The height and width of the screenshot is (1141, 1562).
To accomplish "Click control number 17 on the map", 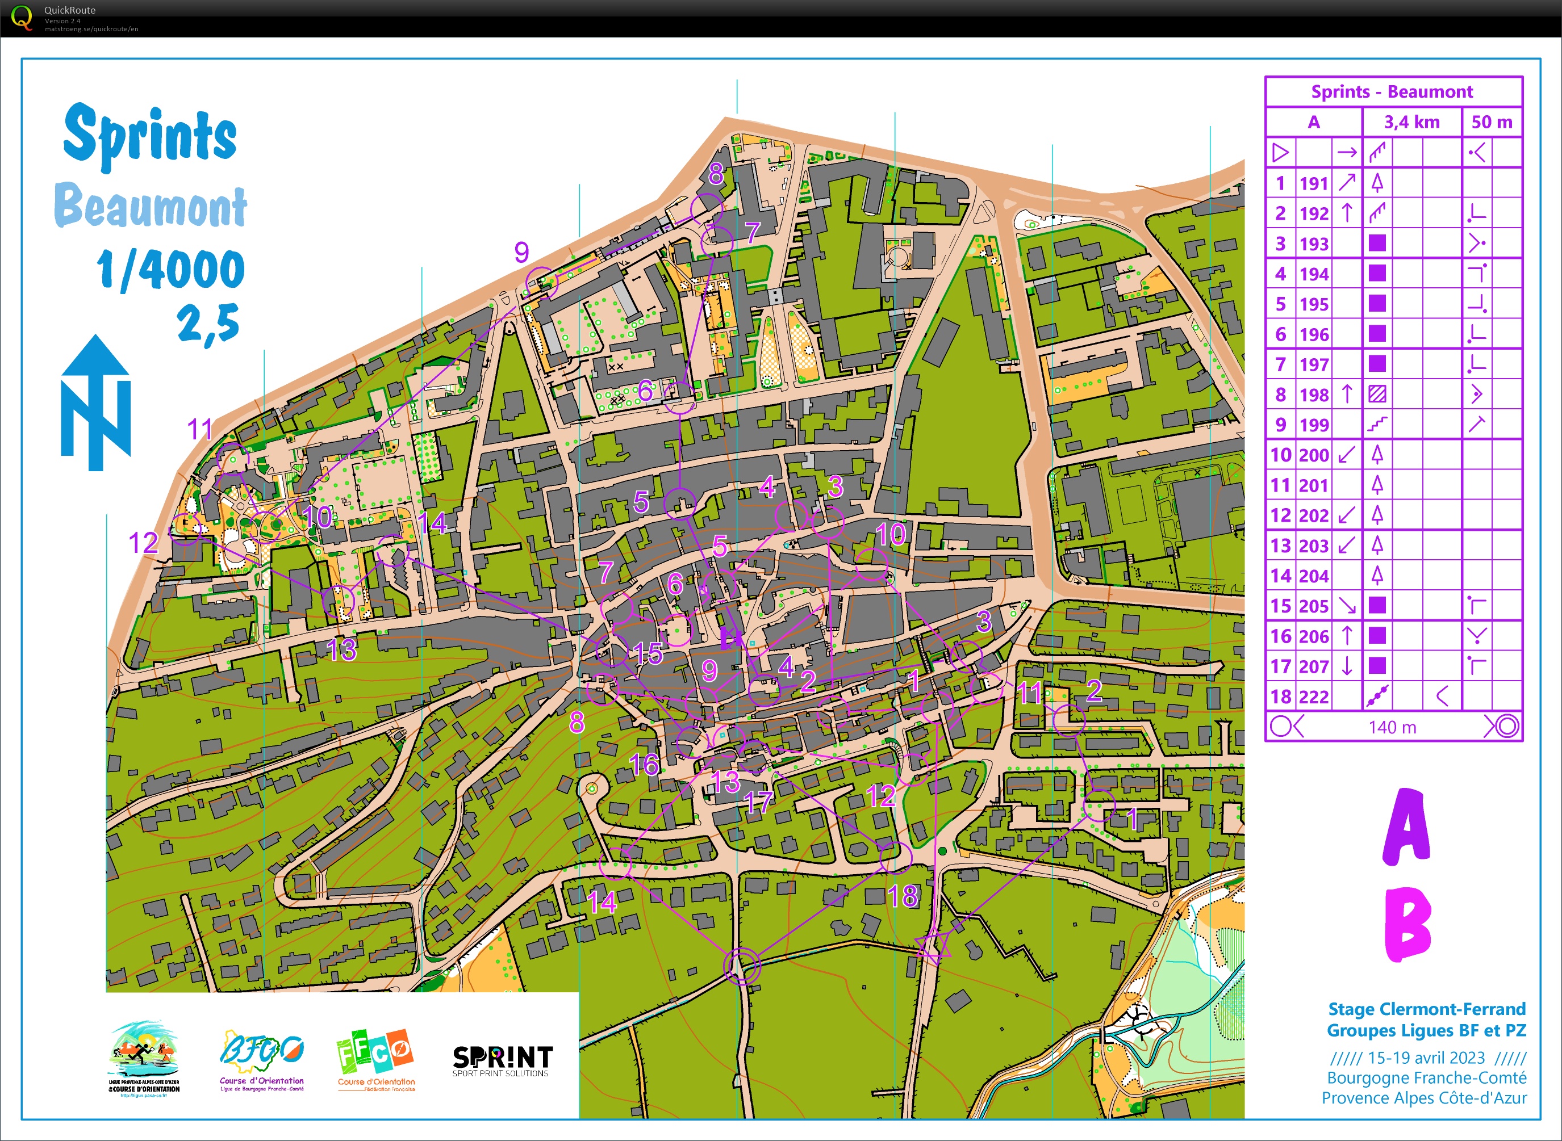I will (758, 803).
